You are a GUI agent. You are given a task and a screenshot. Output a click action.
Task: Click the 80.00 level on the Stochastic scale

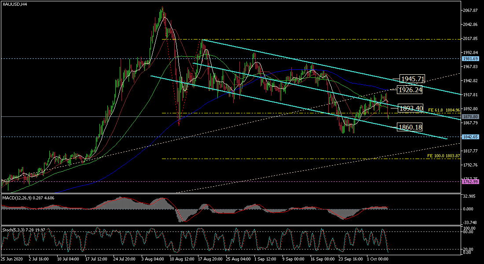tap(469, 233)
